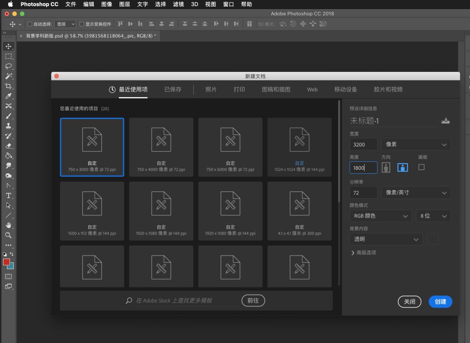Select the Eyedropper tool

point(8,96)
